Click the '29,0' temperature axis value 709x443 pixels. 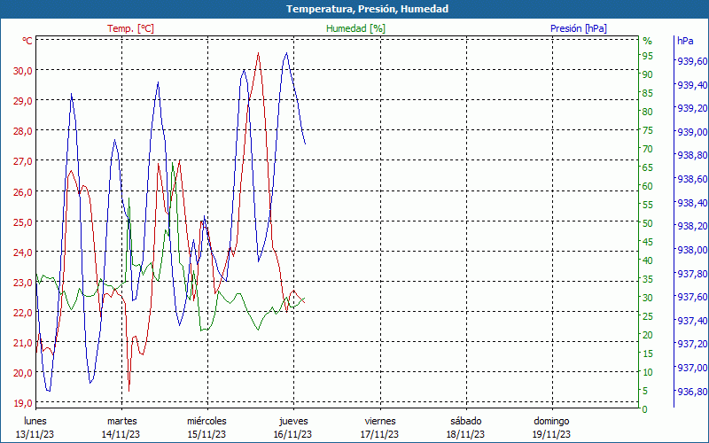[23, 101]
